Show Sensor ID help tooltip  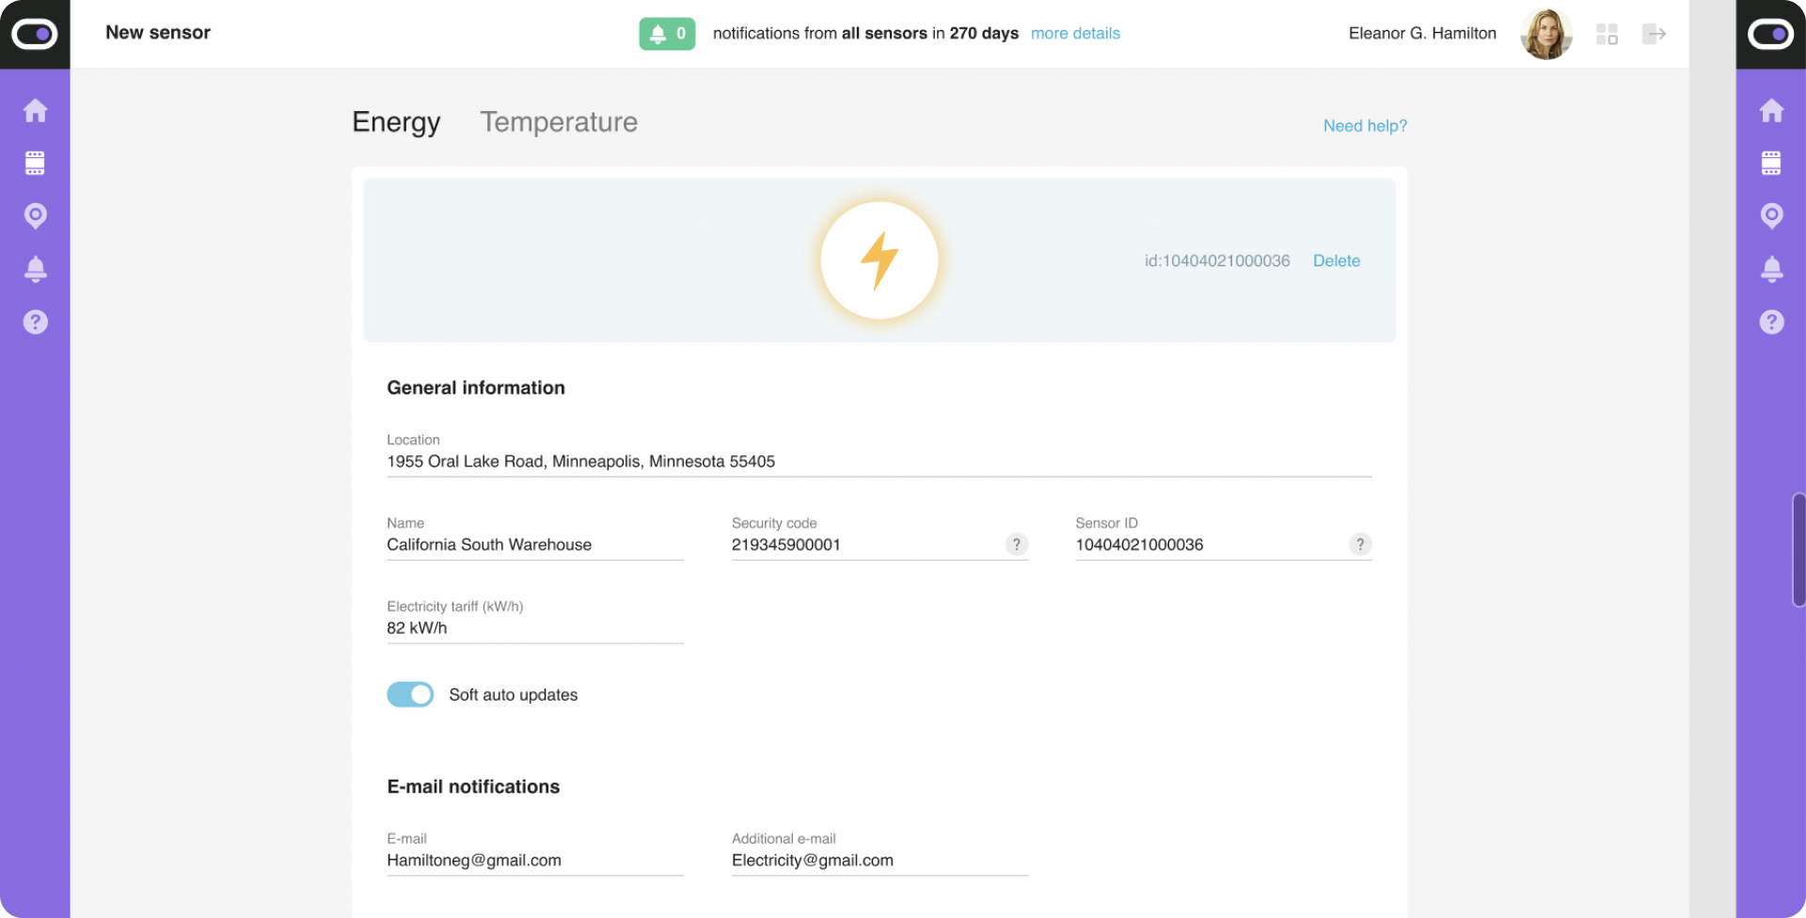pyautogui.click(x=1360, y=544)
